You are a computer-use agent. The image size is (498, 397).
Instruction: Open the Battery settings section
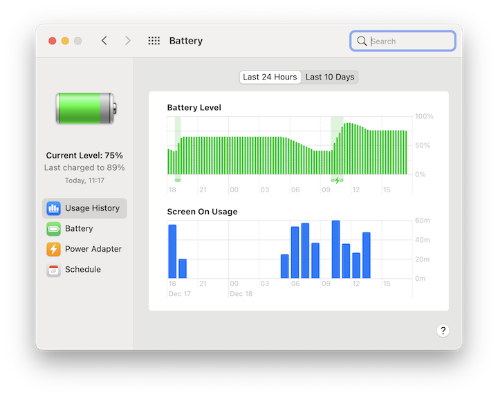pos(84,229)
